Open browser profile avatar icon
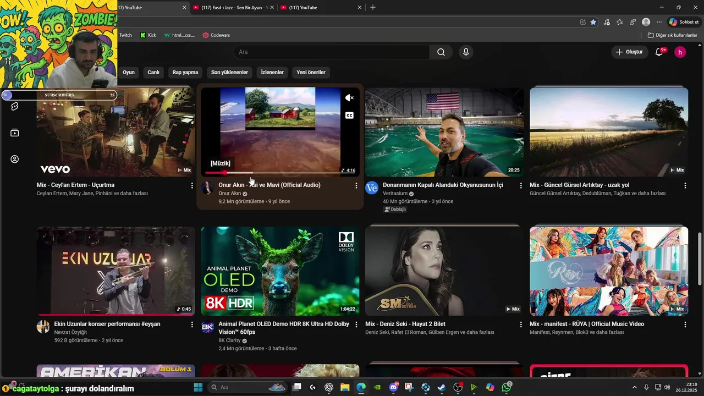This screenshot has height=396, width=704. tap(646, 22)
